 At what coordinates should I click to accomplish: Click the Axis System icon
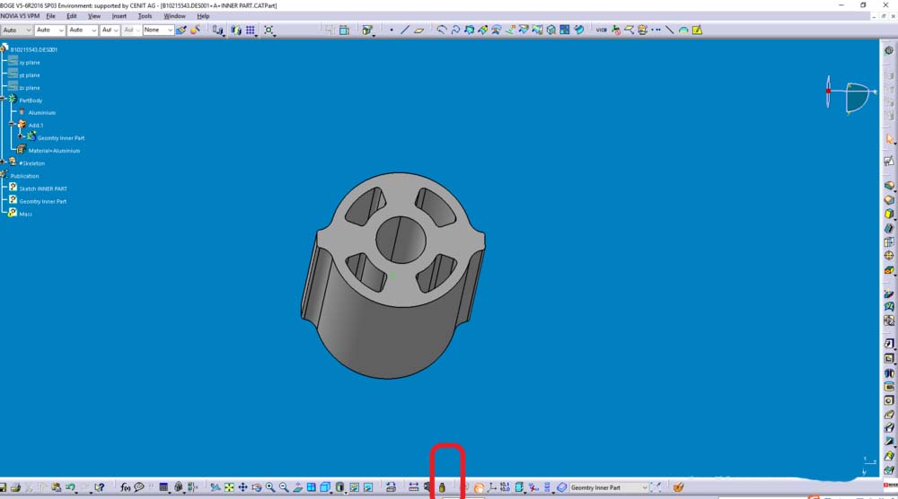[492, 487]
